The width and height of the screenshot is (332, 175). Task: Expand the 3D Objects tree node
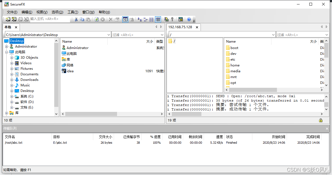[12, 58]
